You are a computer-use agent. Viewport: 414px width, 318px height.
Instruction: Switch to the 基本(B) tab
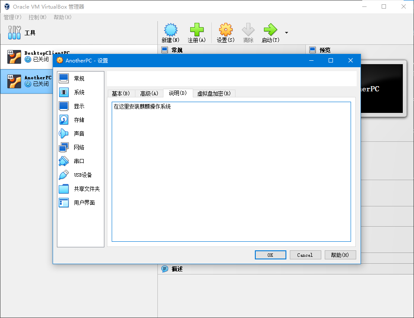tap(121, 94)
